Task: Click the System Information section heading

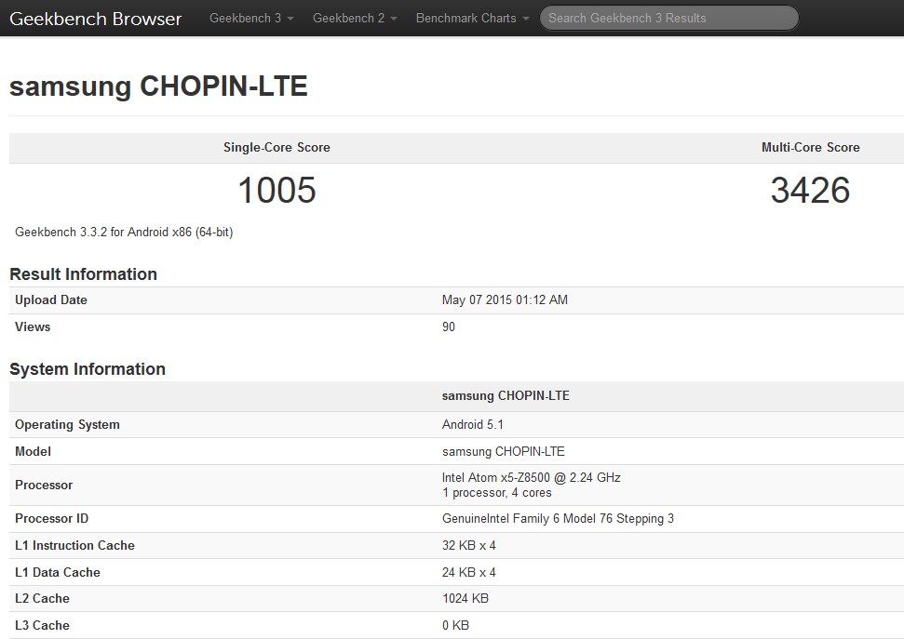Action: pyautogui.click(x=88, y=369)
